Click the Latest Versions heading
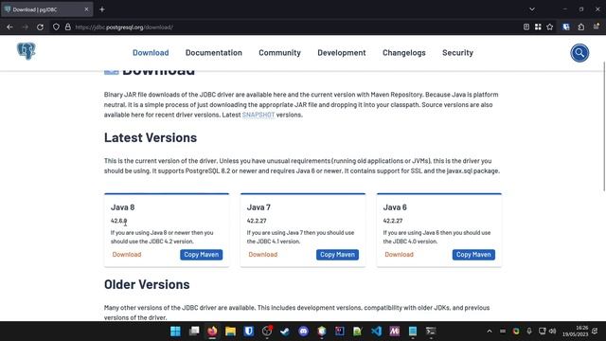Image resolution: width=606 pixels, height=341 pixels. coord(151,137)
